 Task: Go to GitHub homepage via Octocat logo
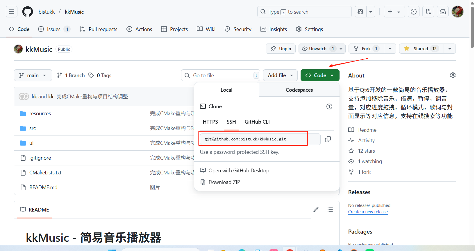[x=28, y=12]
